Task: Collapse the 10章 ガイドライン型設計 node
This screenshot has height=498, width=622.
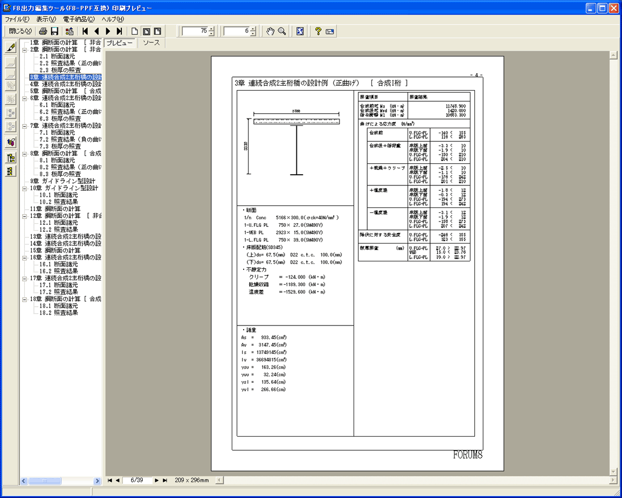Action: [x=25, y=189]
